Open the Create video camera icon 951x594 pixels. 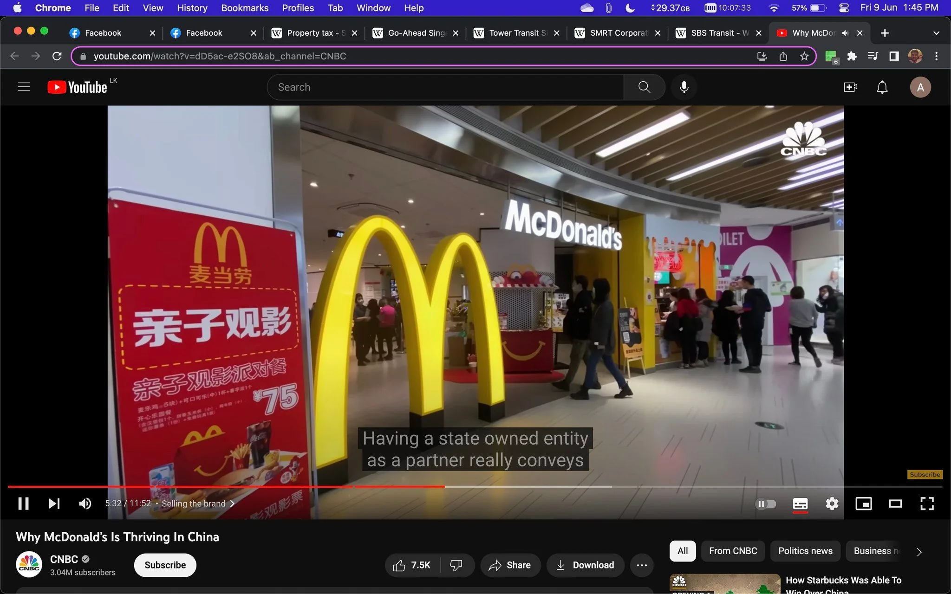click(x=850, y=87)
